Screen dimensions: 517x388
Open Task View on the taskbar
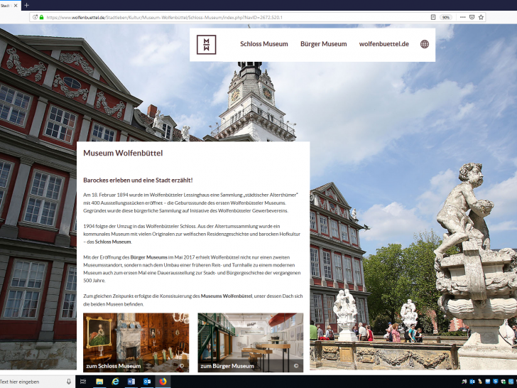click(x=83, y=382)
